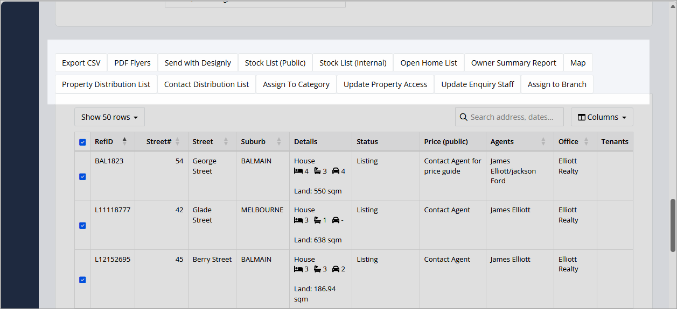
Task: Open Owner Summary Report
Action: click(x=514, y=63)
